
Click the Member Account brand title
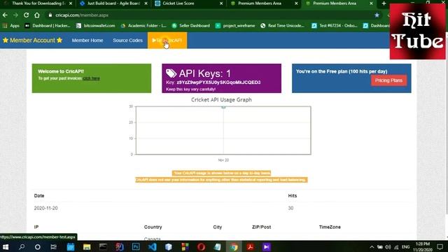click(x=33, y=41)
